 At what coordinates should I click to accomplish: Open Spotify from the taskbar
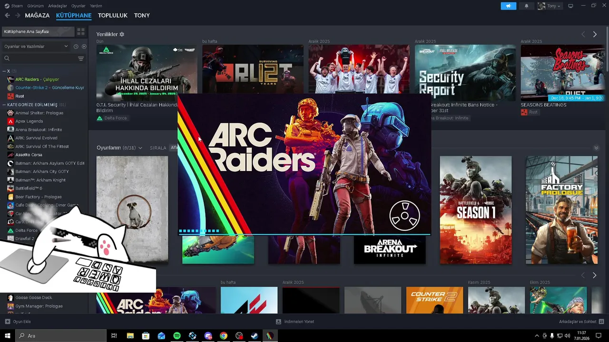tap(177, 336)
